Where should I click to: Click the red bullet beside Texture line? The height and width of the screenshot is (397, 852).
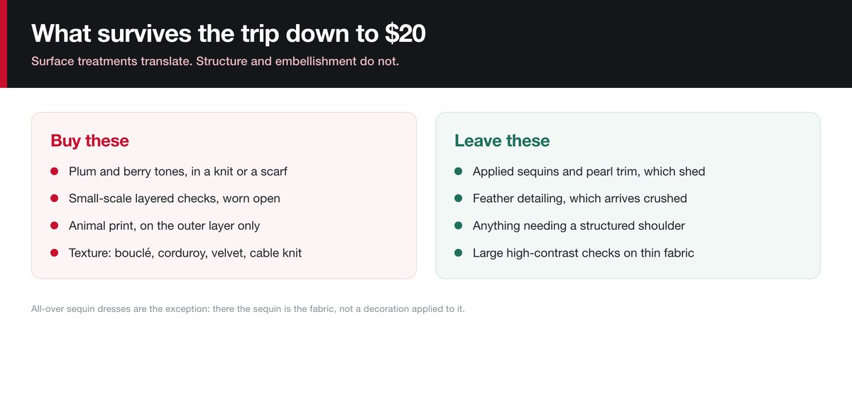pos(54,252)
